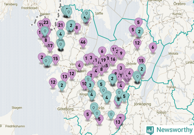Screen dimensions: 194x135
Task: Click the teal 4 marker below purple 21
Action: (x=61, y=35)
